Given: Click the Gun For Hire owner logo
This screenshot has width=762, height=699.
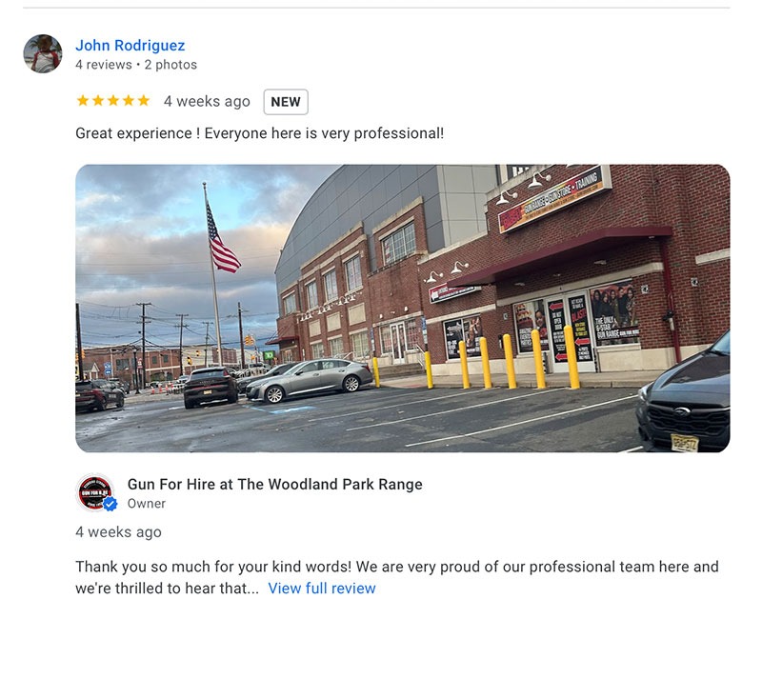Looking at the screenshot, I should [94, 492].
